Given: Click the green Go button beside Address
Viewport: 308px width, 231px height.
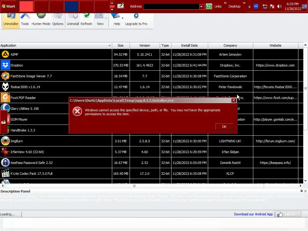Looking at the screenshot, I should pos(209,6).
